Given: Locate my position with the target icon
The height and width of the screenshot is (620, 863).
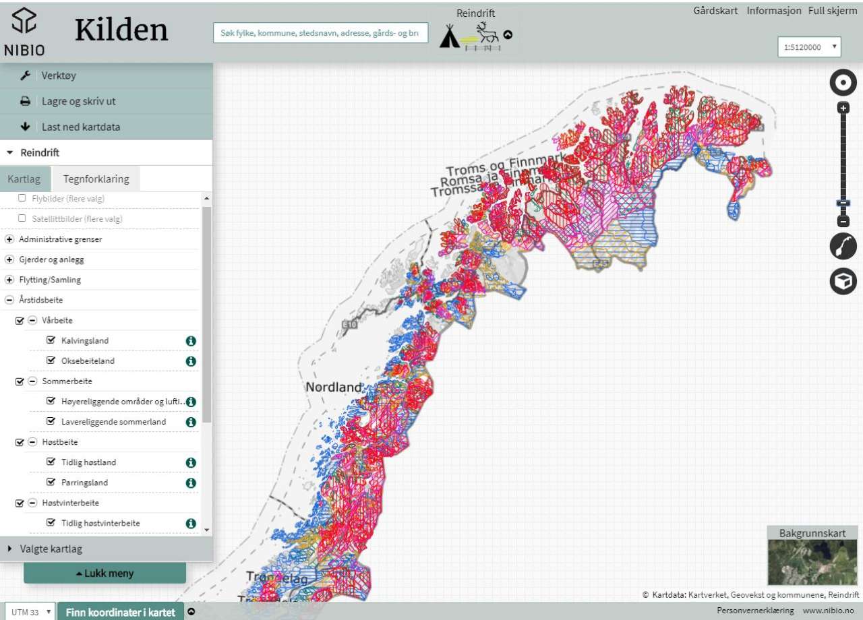Looking at the screenshot, I should pyautogui.click(x=842, y=83).
